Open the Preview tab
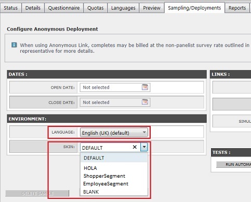This screenshot has width=251, height=202. pyautogui.click(x=152, y=8)
